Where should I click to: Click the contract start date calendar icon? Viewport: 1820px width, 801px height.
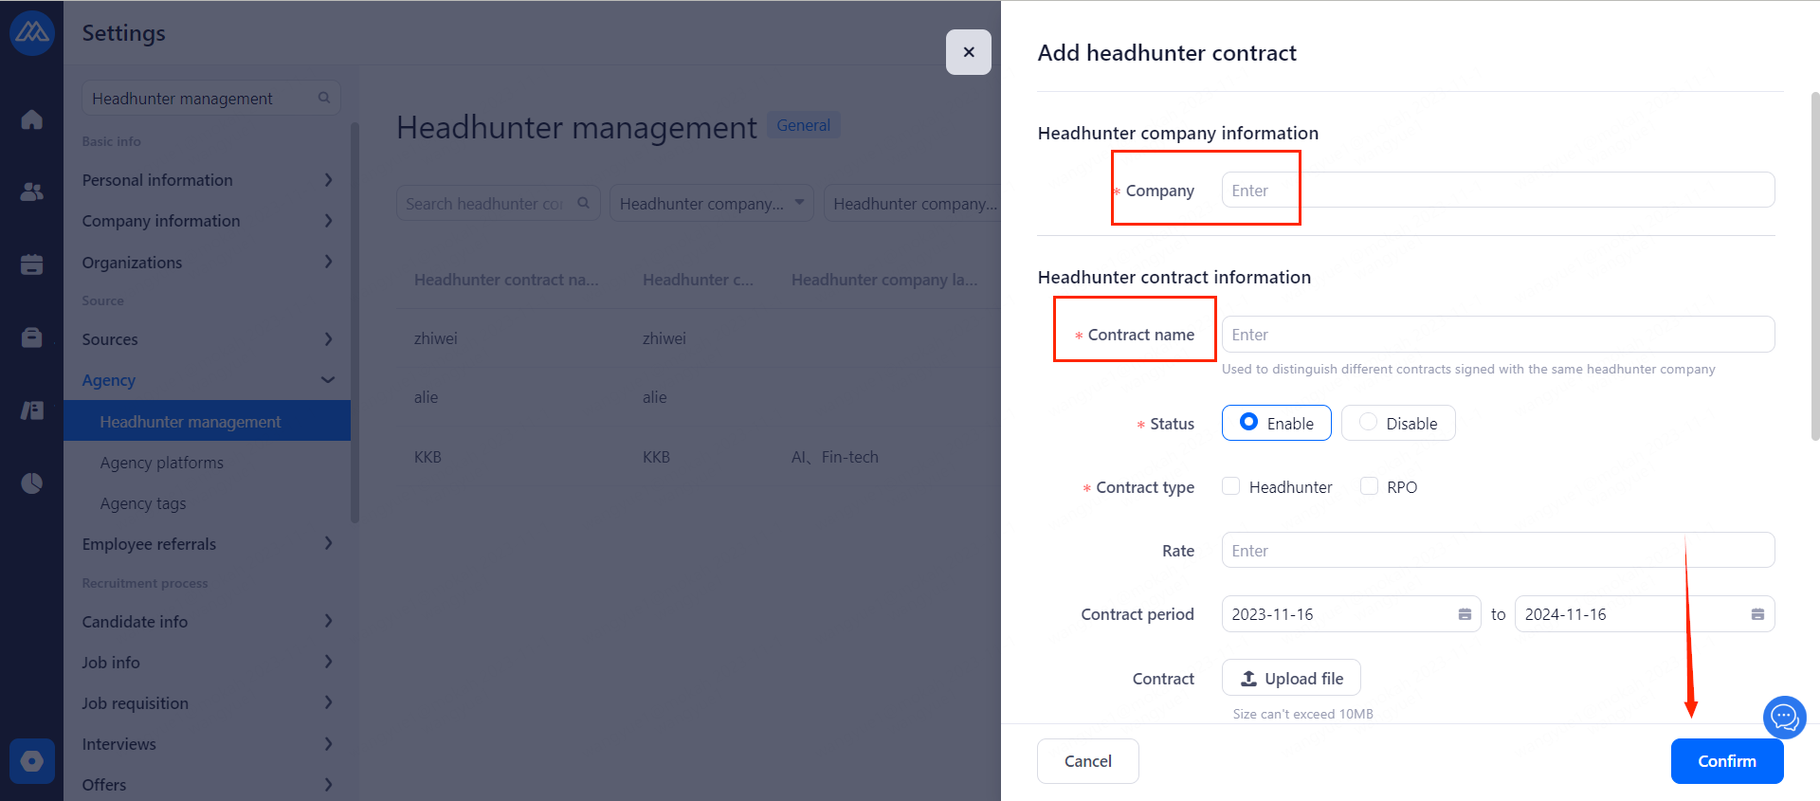click(x=1465, y=614)
